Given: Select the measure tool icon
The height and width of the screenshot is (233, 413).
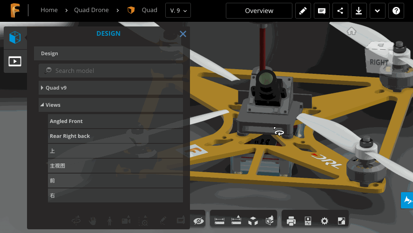Looking at the screenshot, I should click(219, 221).
